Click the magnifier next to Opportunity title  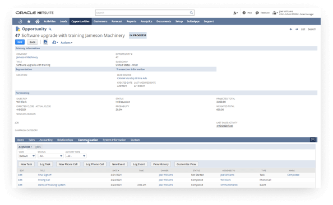point(50,29)
